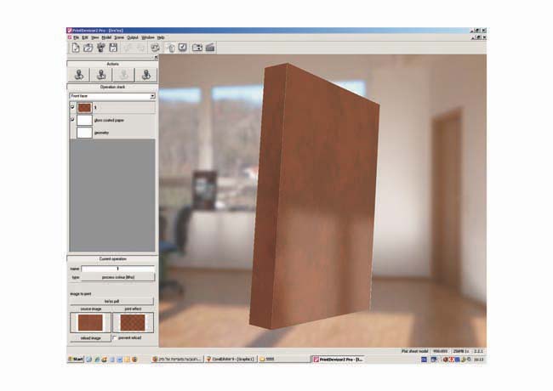Screen dimensions: 553x391
Task: Save the project with the floppy disk icon
Action: click(113, 48)
